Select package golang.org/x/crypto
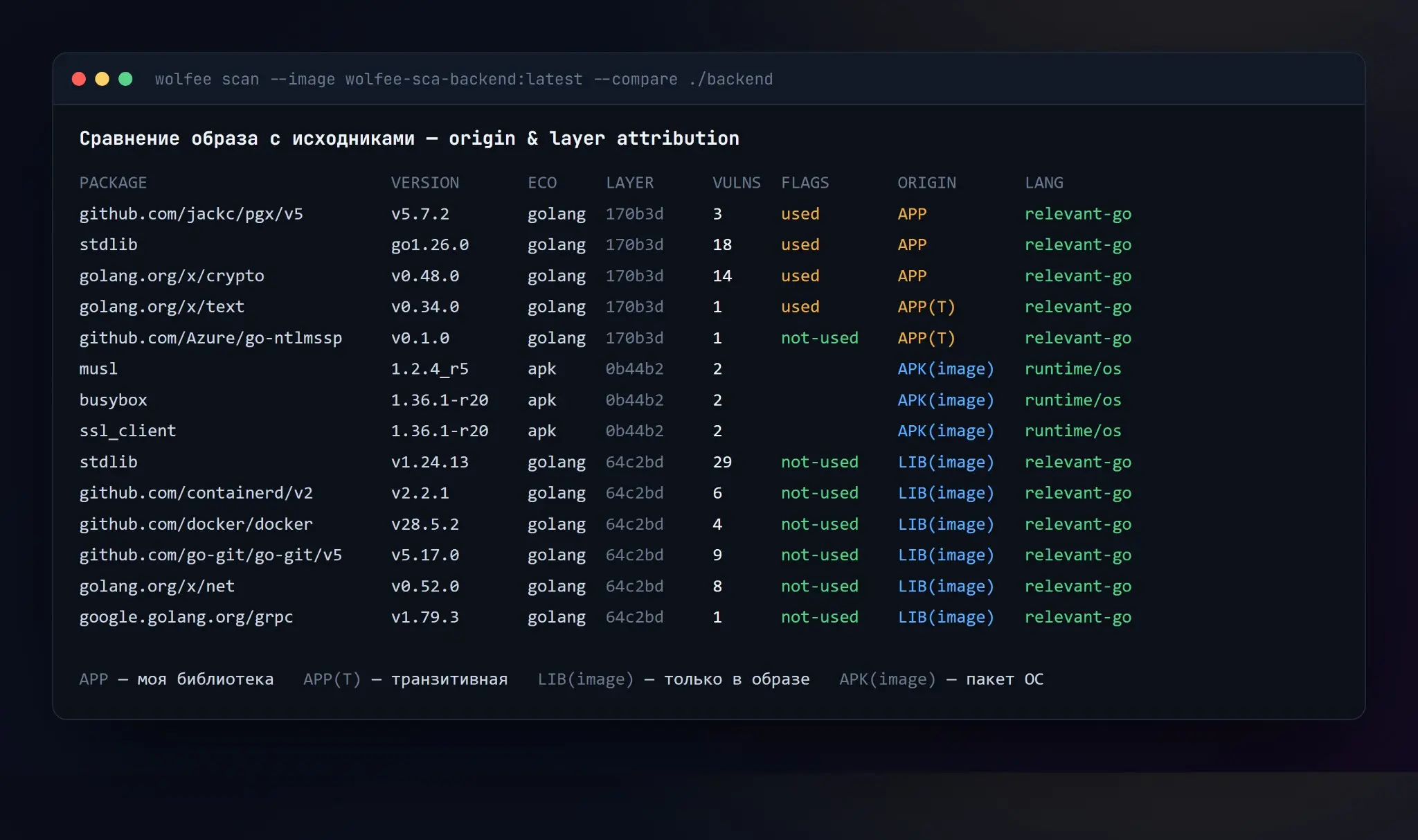The image size is (1418, 840). point(172,276)
